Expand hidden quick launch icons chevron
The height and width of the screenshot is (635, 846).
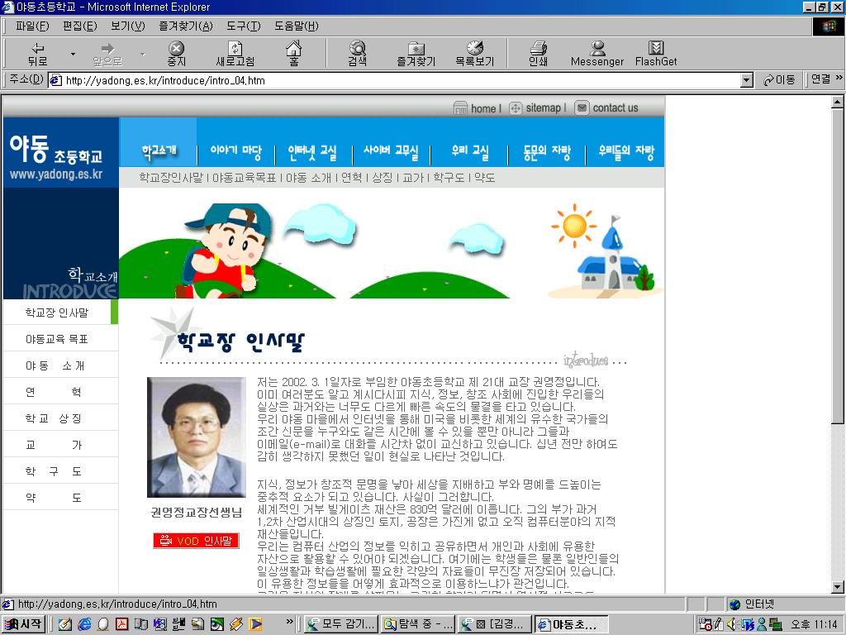(x=290, y=621)
